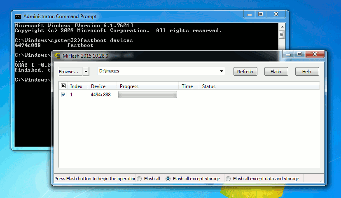Click the MiFlash window resize grip
Image resolution: width=341 pixels, height=198 pixels.
pyautogui.click(x=322, y=180)
